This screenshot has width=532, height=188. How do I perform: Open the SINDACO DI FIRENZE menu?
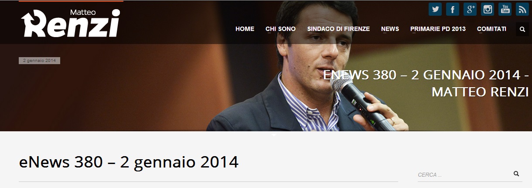point(338,29)
